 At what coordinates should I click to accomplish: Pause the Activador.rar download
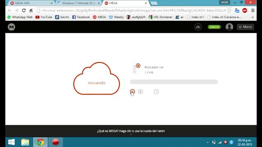point(132,91)
